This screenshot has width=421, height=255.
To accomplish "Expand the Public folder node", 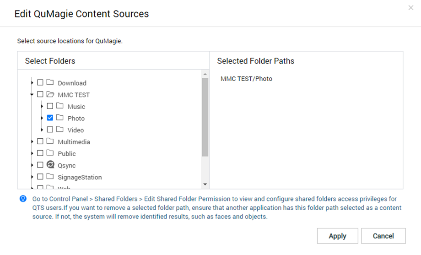I will click(32, 153).
